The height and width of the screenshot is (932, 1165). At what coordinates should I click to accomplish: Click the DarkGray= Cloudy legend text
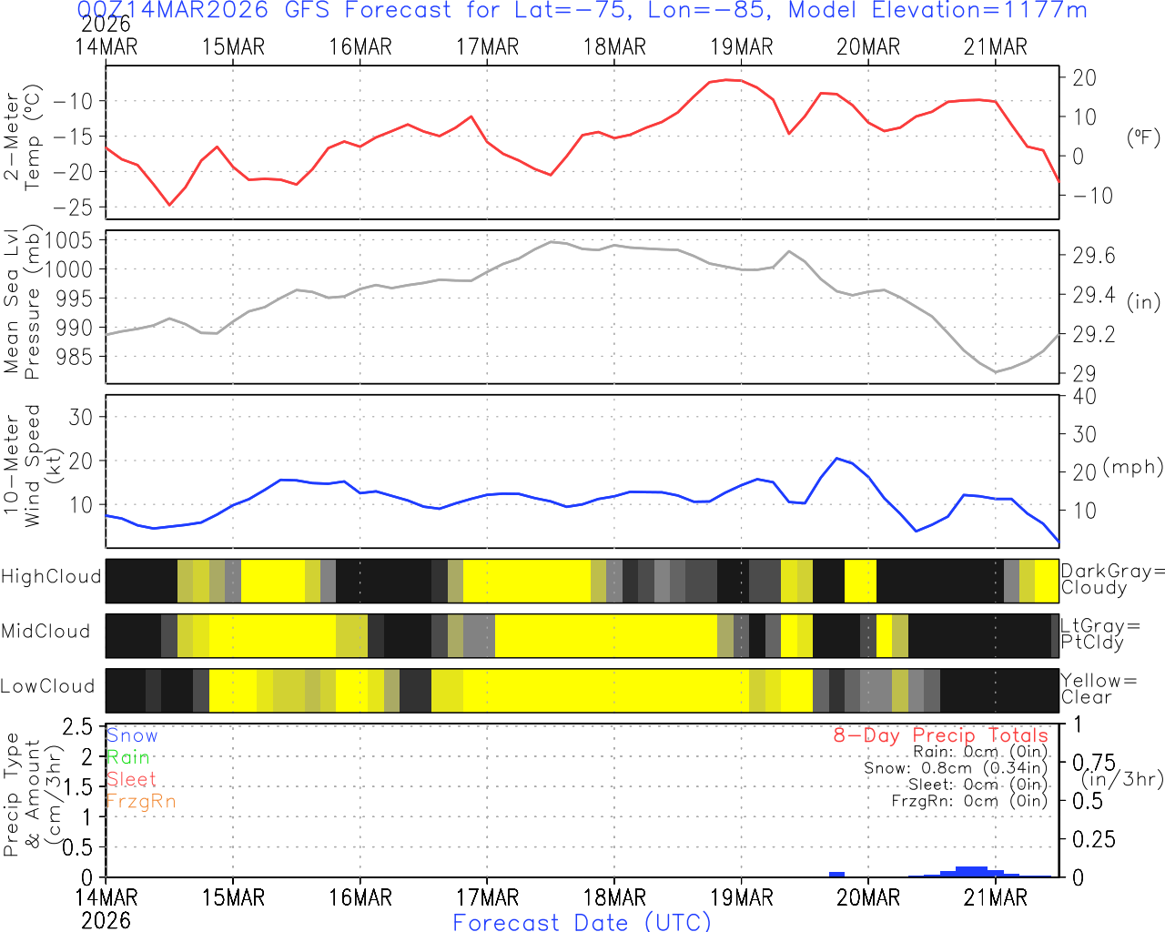click(1112, 579)
